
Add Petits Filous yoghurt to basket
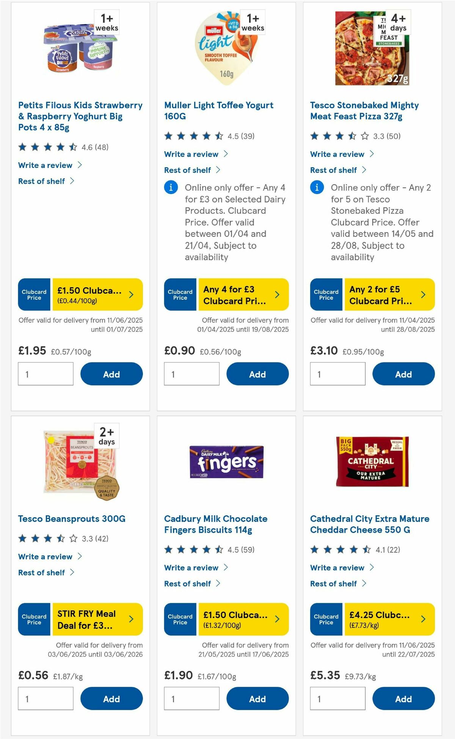(111, 374)
